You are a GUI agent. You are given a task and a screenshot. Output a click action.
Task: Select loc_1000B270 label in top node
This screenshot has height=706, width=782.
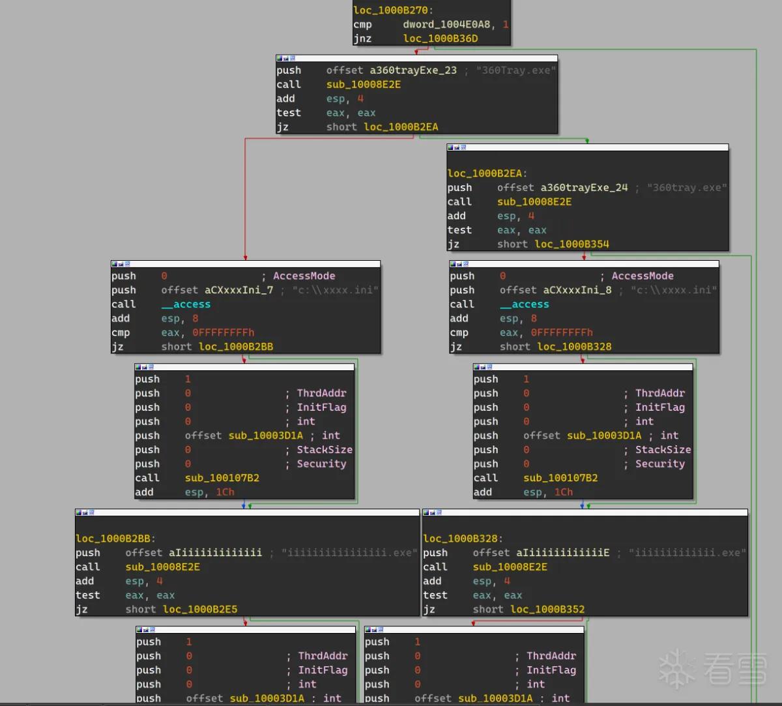394,10
